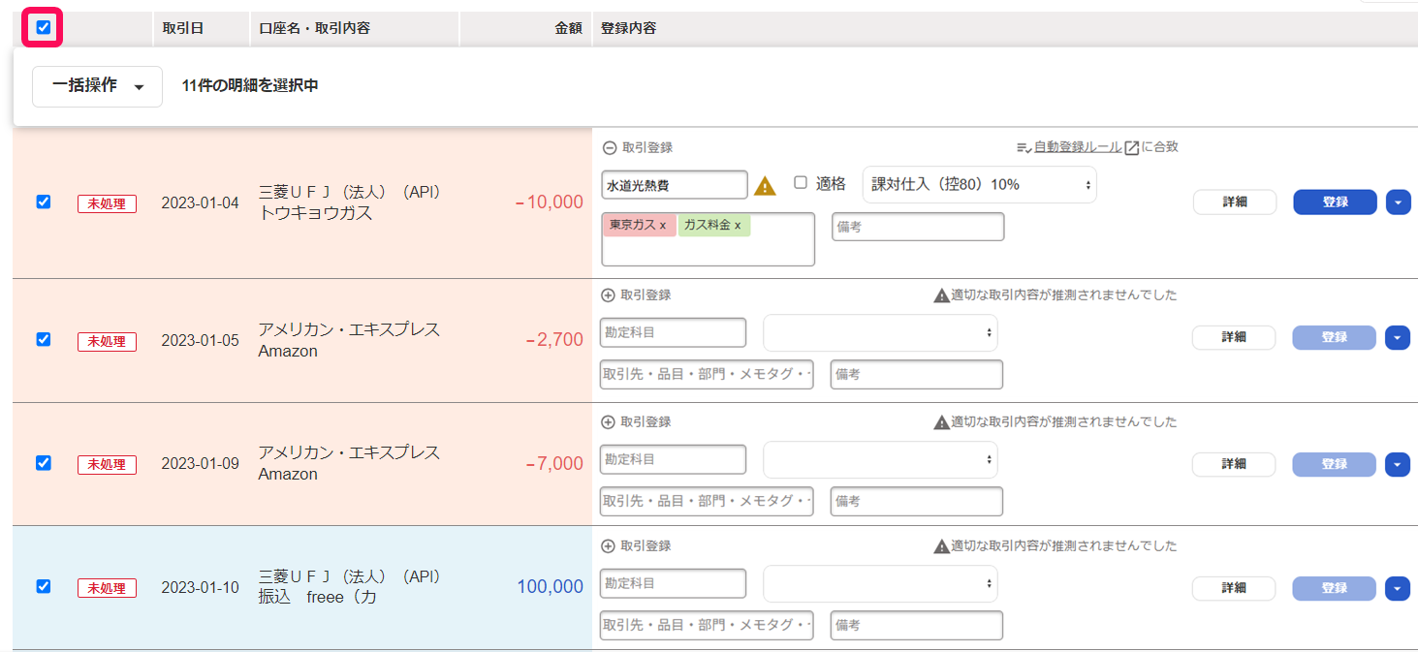This screenshot has height=652, width=1418.
Task: Click warning icon in the 2023-01-05 row
Action: [941, 295]
